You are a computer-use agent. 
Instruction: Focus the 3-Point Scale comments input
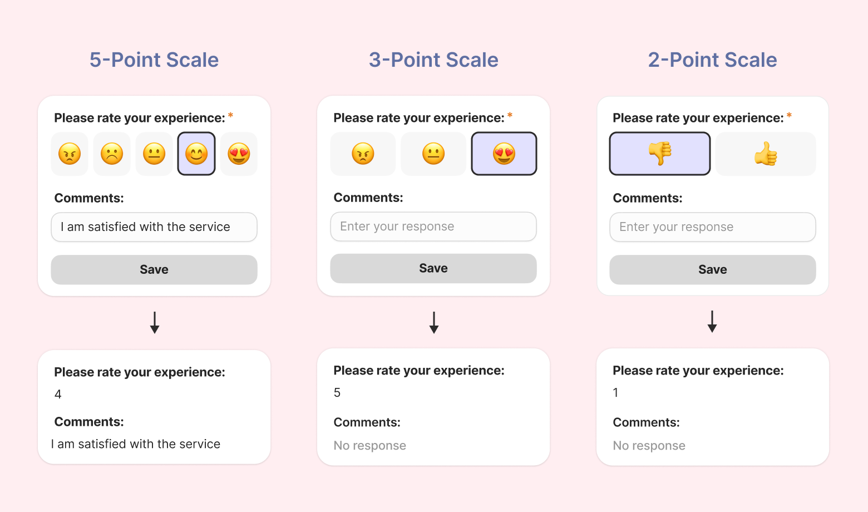[433, 227]
